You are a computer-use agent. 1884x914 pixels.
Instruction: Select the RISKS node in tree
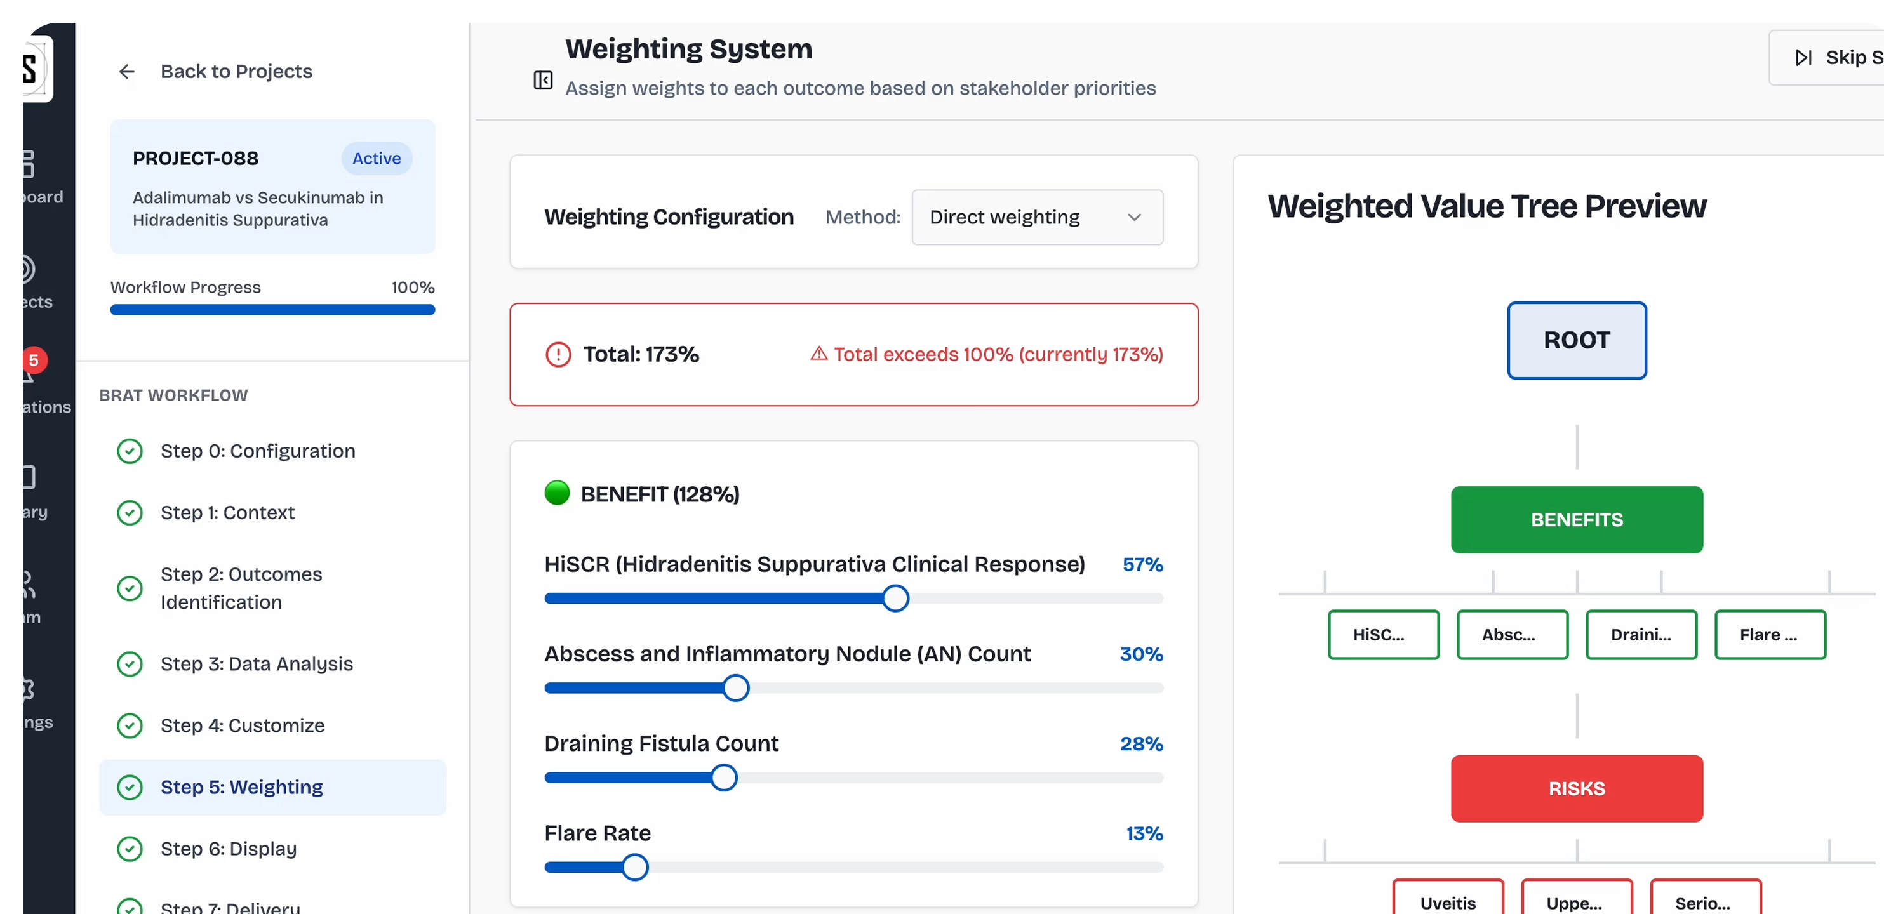click(x=1576, y=789)
